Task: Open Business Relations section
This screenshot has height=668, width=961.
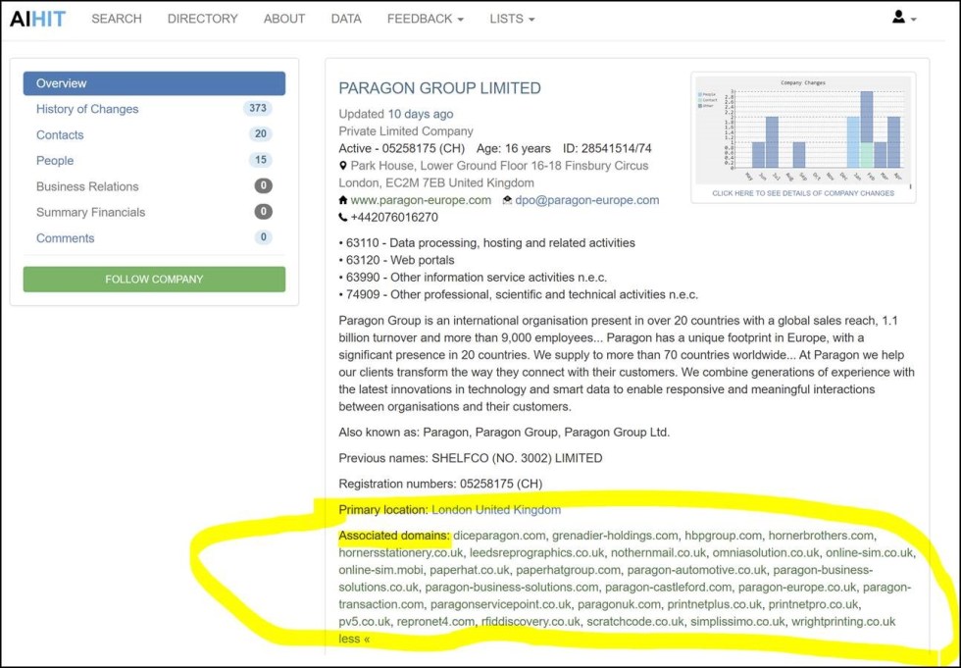Action: click(87, 186)
